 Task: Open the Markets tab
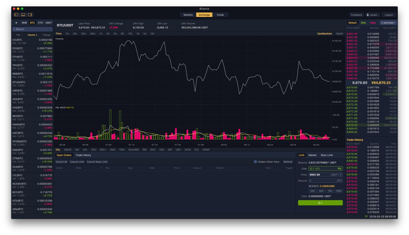point(188,15)
